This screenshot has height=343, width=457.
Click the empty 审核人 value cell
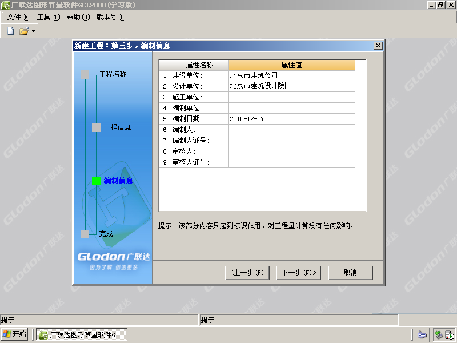coord(292,151)
